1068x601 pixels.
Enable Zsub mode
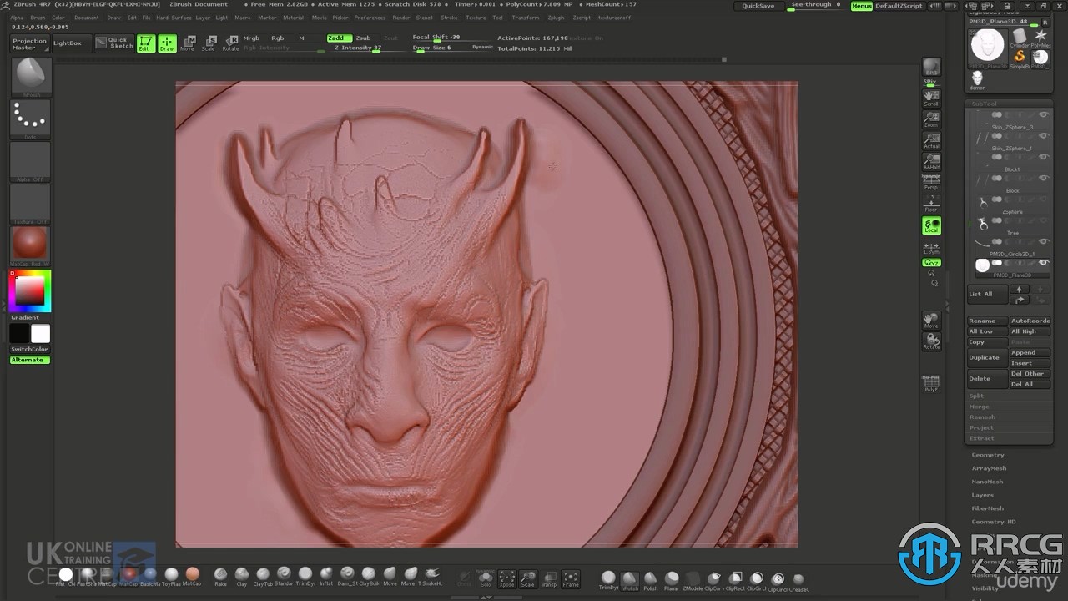363,38
